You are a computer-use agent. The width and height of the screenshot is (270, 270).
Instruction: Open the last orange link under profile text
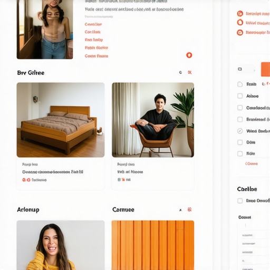click(x=97, y=56)
